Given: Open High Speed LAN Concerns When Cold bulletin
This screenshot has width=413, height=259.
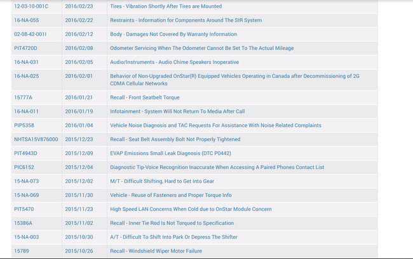Looking at the screenshot, I should 191,209.
